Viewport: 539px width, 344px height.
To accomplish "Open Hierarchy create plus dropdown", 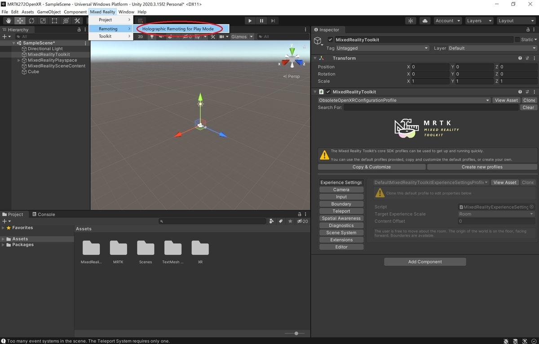I will point(6,36).
